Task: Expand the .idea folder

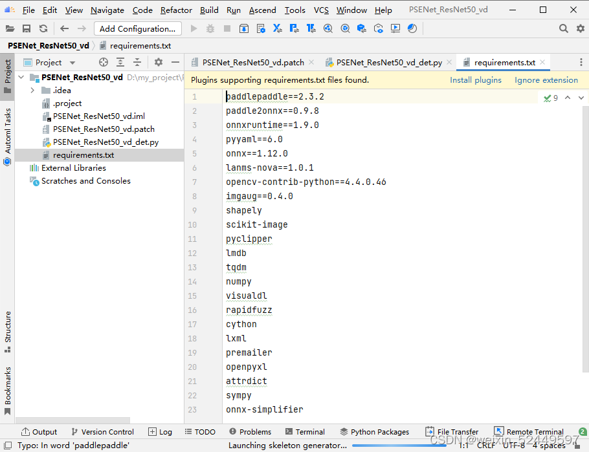Action: (x=32, y=90)
